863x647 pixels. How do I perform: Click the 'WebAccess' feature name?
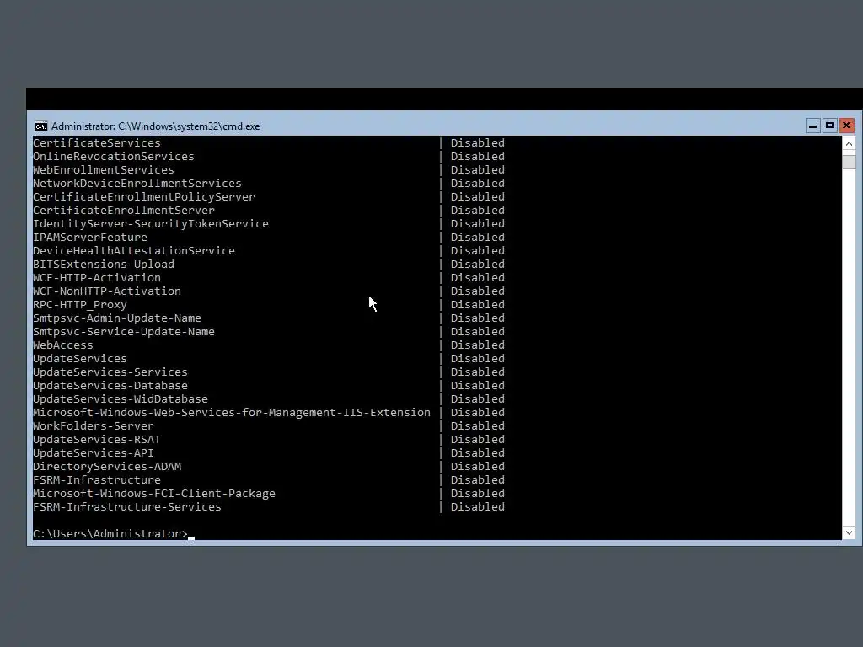click(x=63, y=345)
